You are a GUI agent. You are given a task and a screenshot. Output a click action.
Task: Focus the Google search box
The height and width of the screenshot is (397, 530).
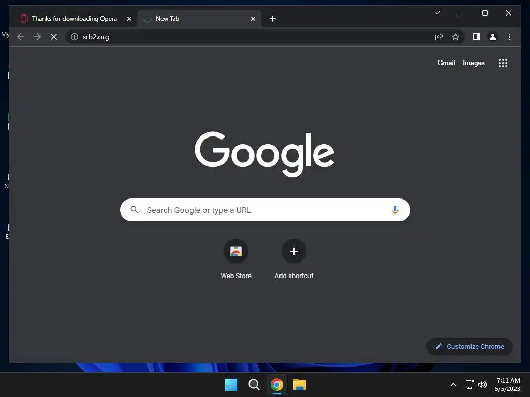265,210
